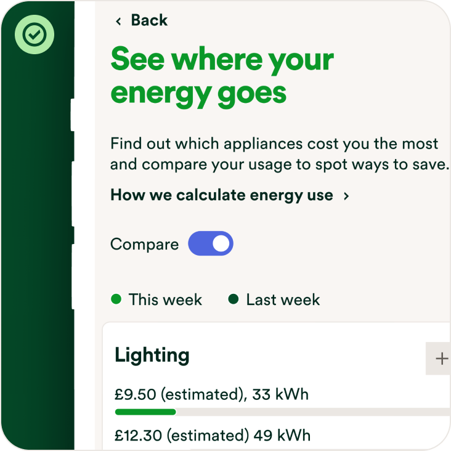
Task: Click the Compare label text
Action: coord(144,244)
